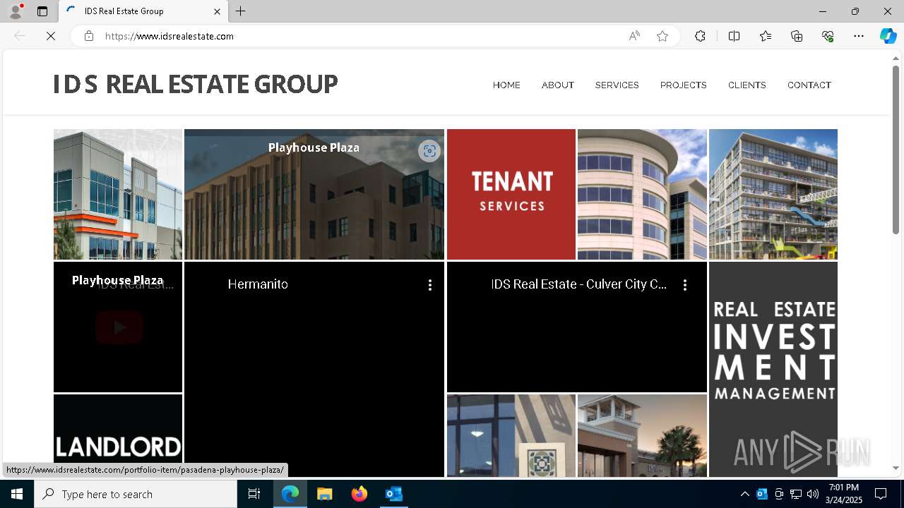The width and height of the screenshot is (904, 508).
Task: Click the address bar URL
Action: point(169,36)
